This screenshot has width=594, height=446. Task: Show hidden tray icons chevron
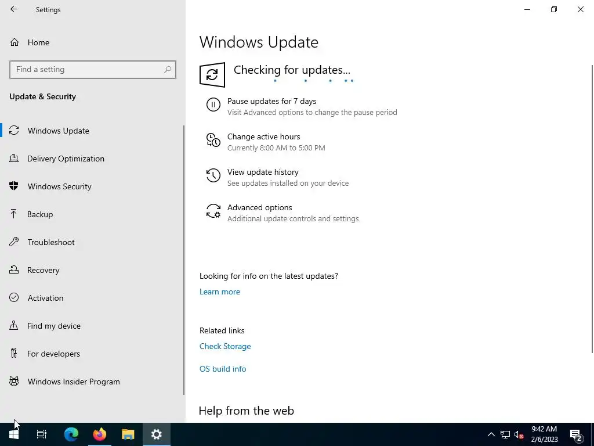[491, 434]
